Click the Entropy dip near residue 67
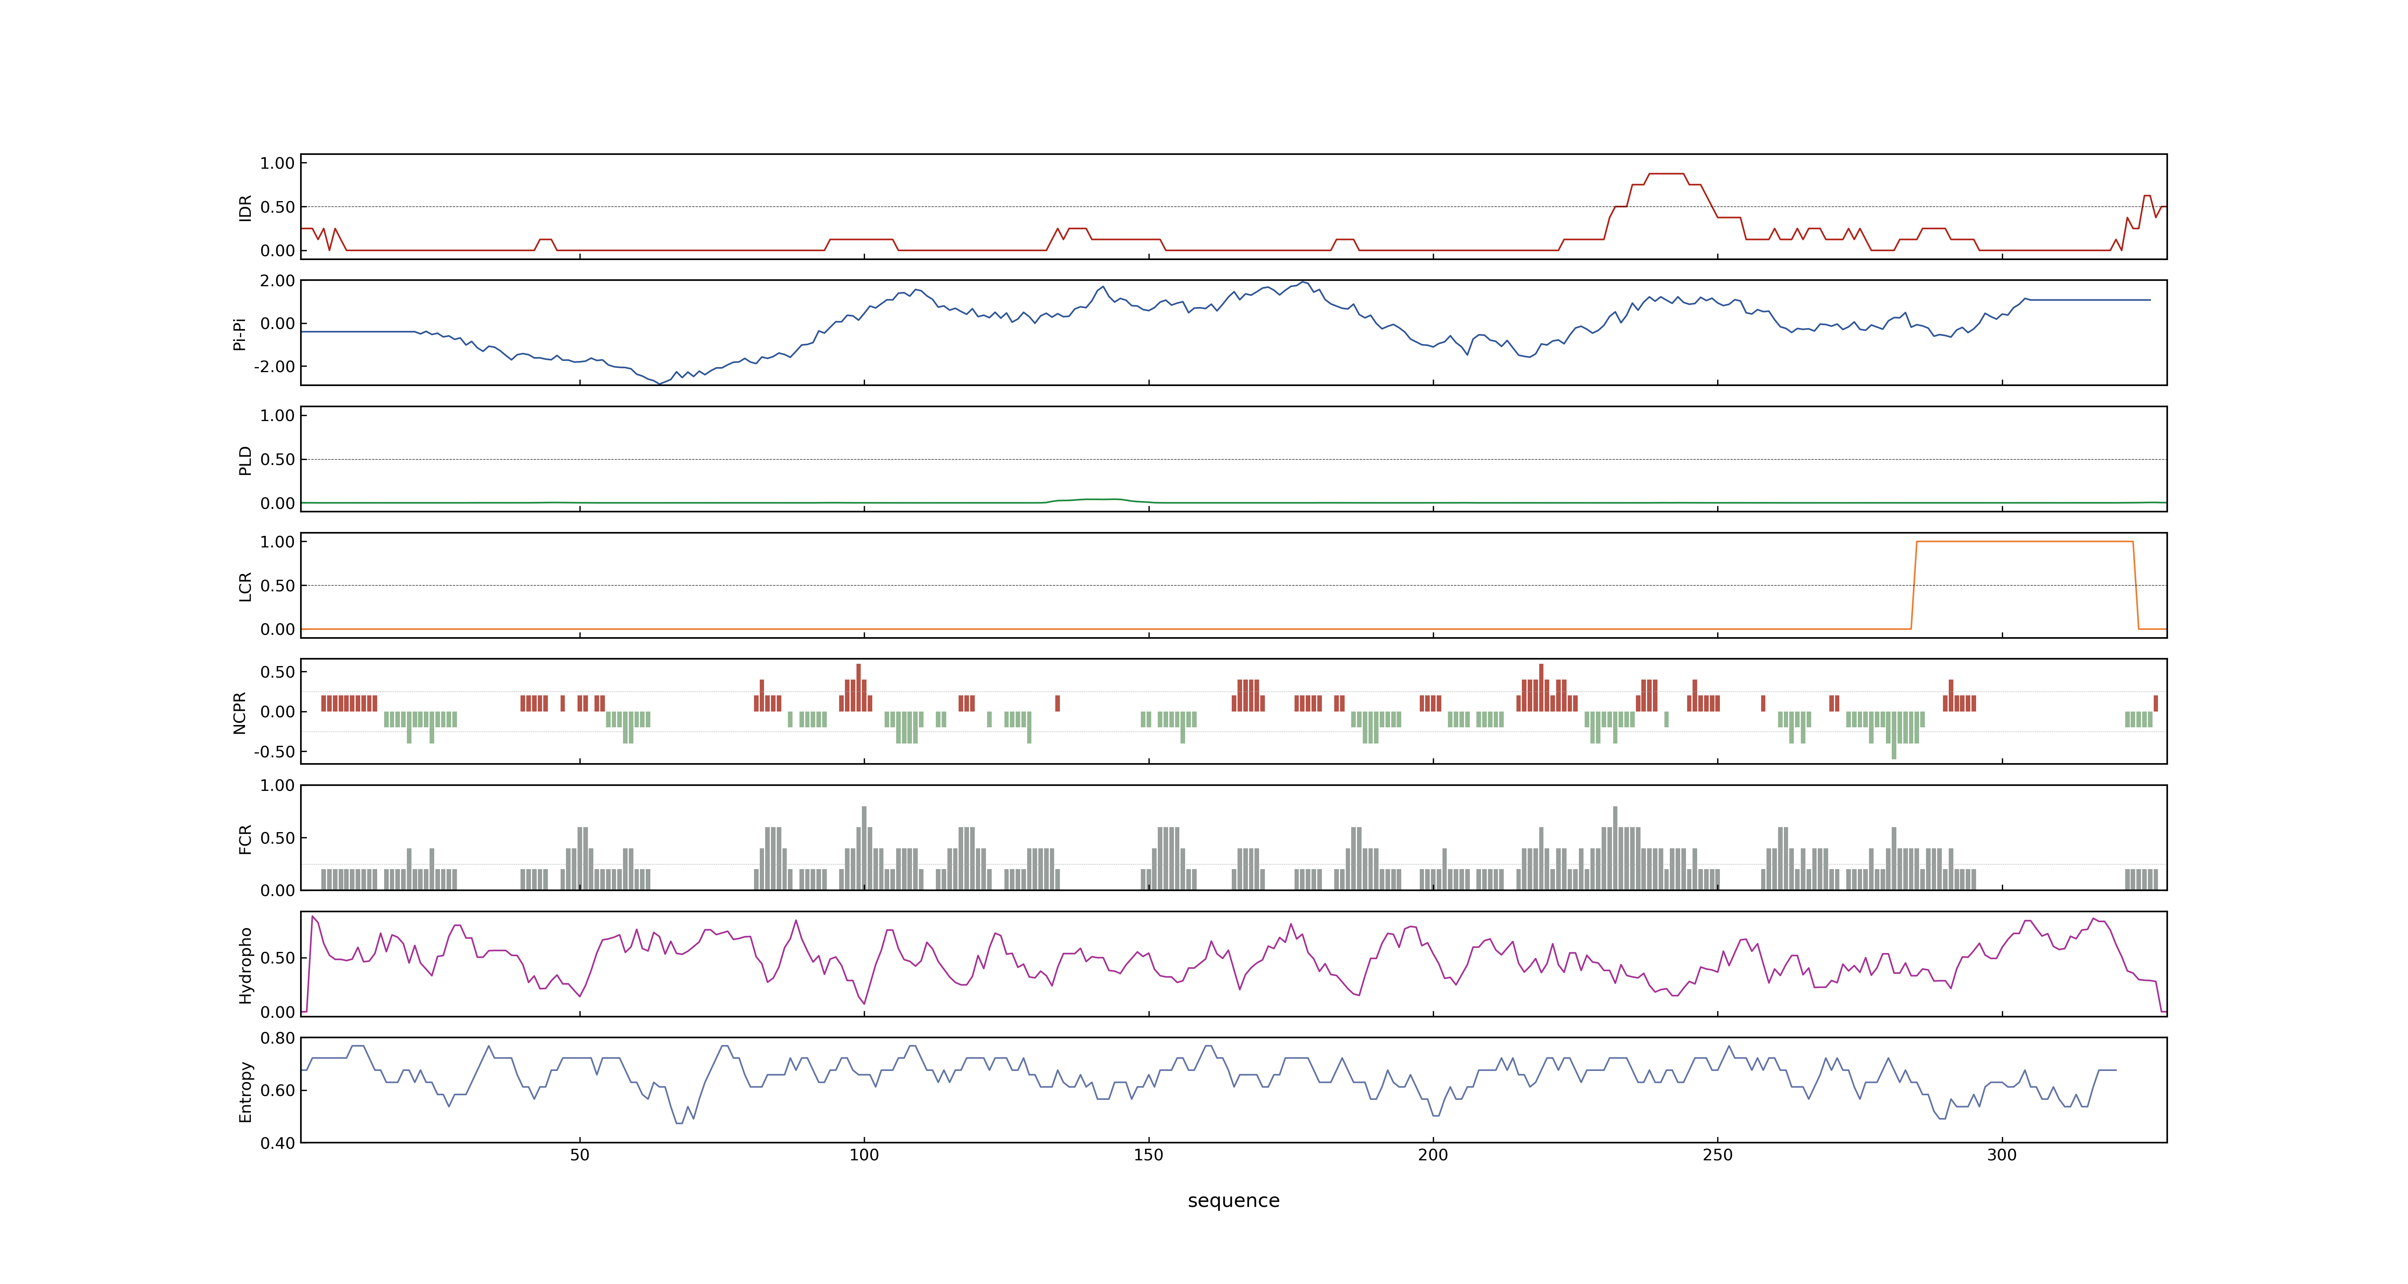 pos(680,1121)
